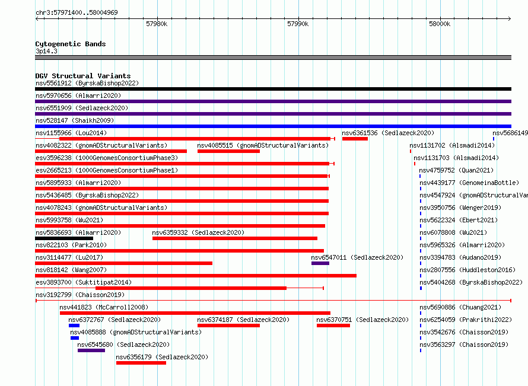Click the small blue bar under nsv6372767
The height and width of the screenshot is (386, 528).
coord(74,326)
